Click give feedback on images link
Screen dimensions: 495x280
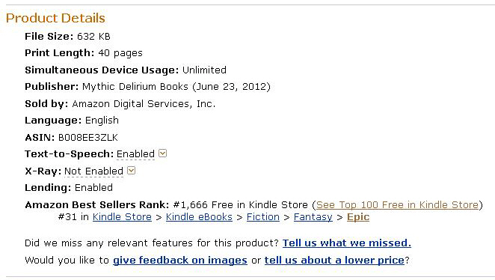(180, 260)
